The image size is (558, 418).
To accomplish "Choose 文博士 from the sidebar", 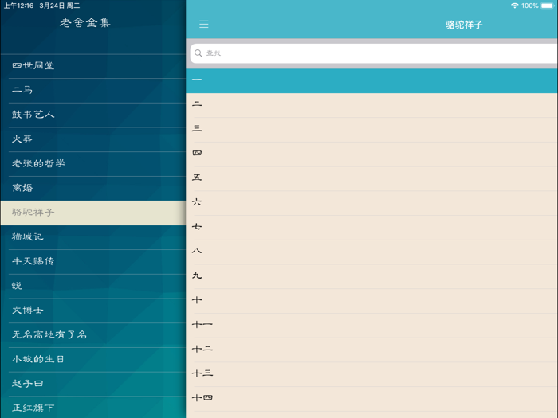I will [93, 311].
